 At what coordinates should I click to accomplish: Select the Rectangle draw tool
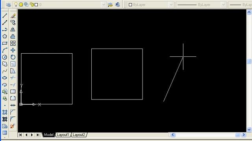(x=5, y=43)
